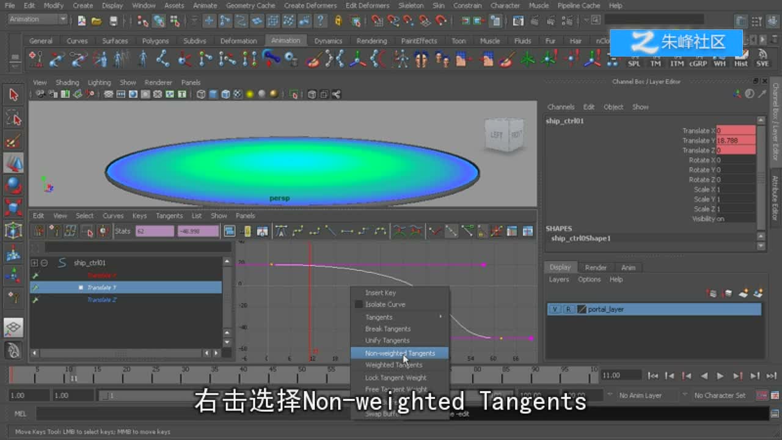
Task: Click play forwards button
Action: (x=720, y=376)
